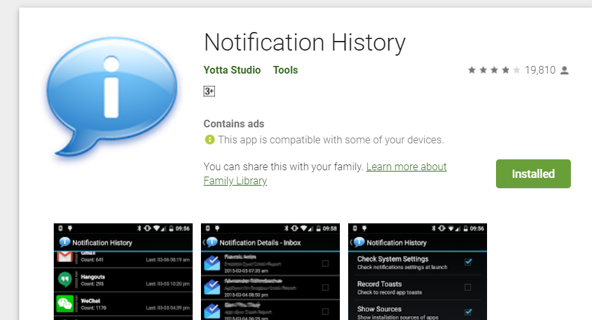Click the Hangouts icon in first screenshot

[65, 280]
